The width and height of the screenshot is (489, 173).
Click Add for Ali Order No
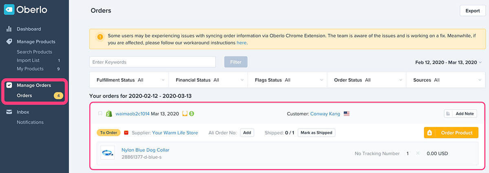click(247, 133)
